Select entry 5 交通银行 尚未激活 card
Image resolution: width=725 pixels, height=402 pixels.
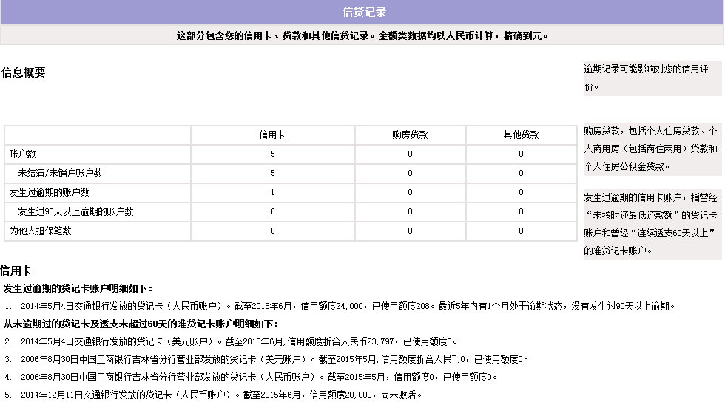tap(213, 395)
